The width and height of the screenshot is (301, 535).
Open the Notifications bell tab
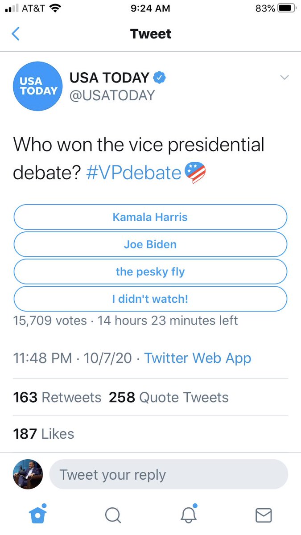188,514
